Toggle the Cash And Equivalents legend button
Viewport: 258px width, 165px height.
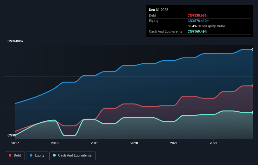tap(72, 156)
